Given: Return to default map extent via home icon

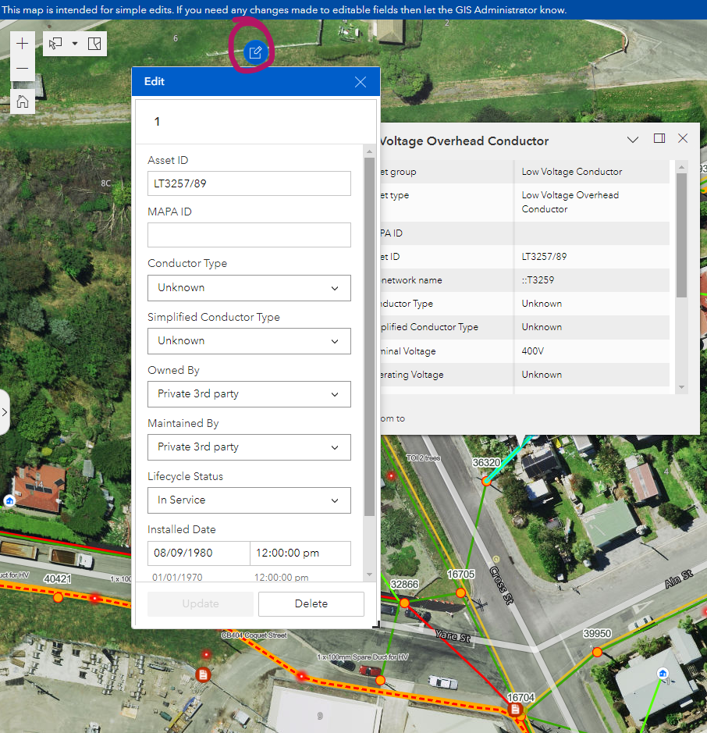Looking at the screenshot, I should pos(22,101).
